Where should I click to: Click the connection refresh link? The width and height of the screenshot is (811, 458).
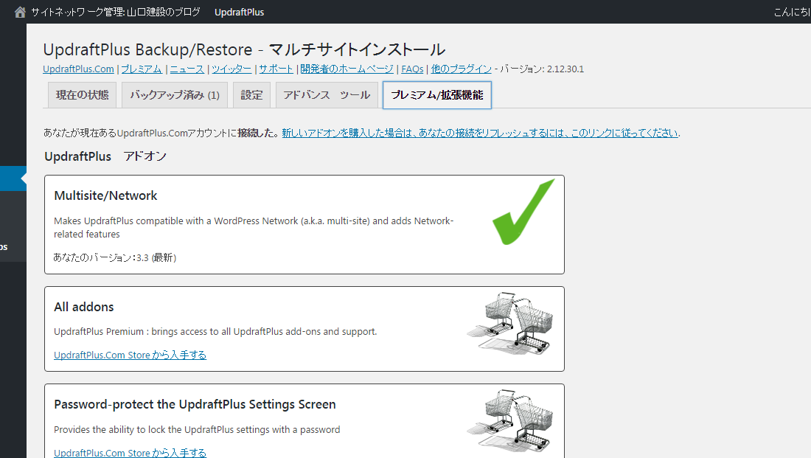pyautogui.click(x=479, y=133)
